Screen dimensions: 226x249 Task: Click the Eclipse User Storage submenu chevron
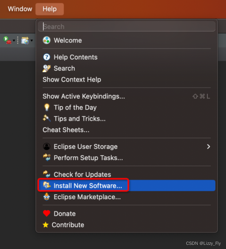[209, 147]
